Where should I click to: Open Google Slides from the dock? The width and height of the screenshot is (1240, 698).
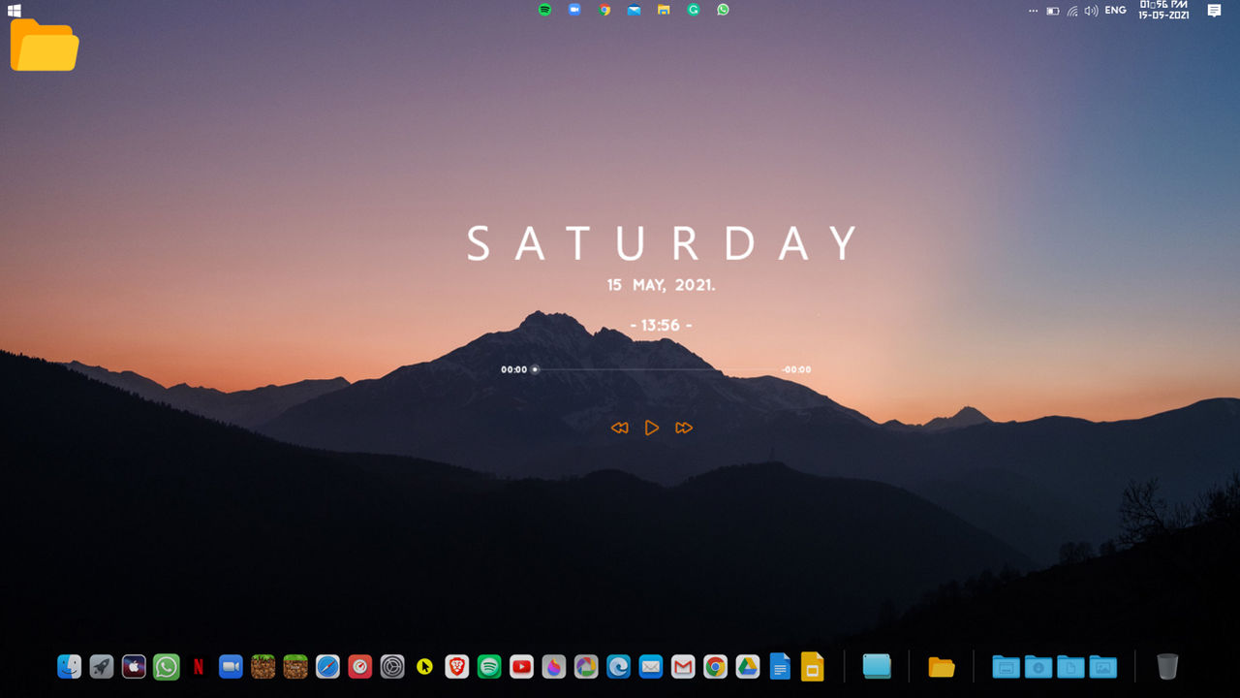813,666
